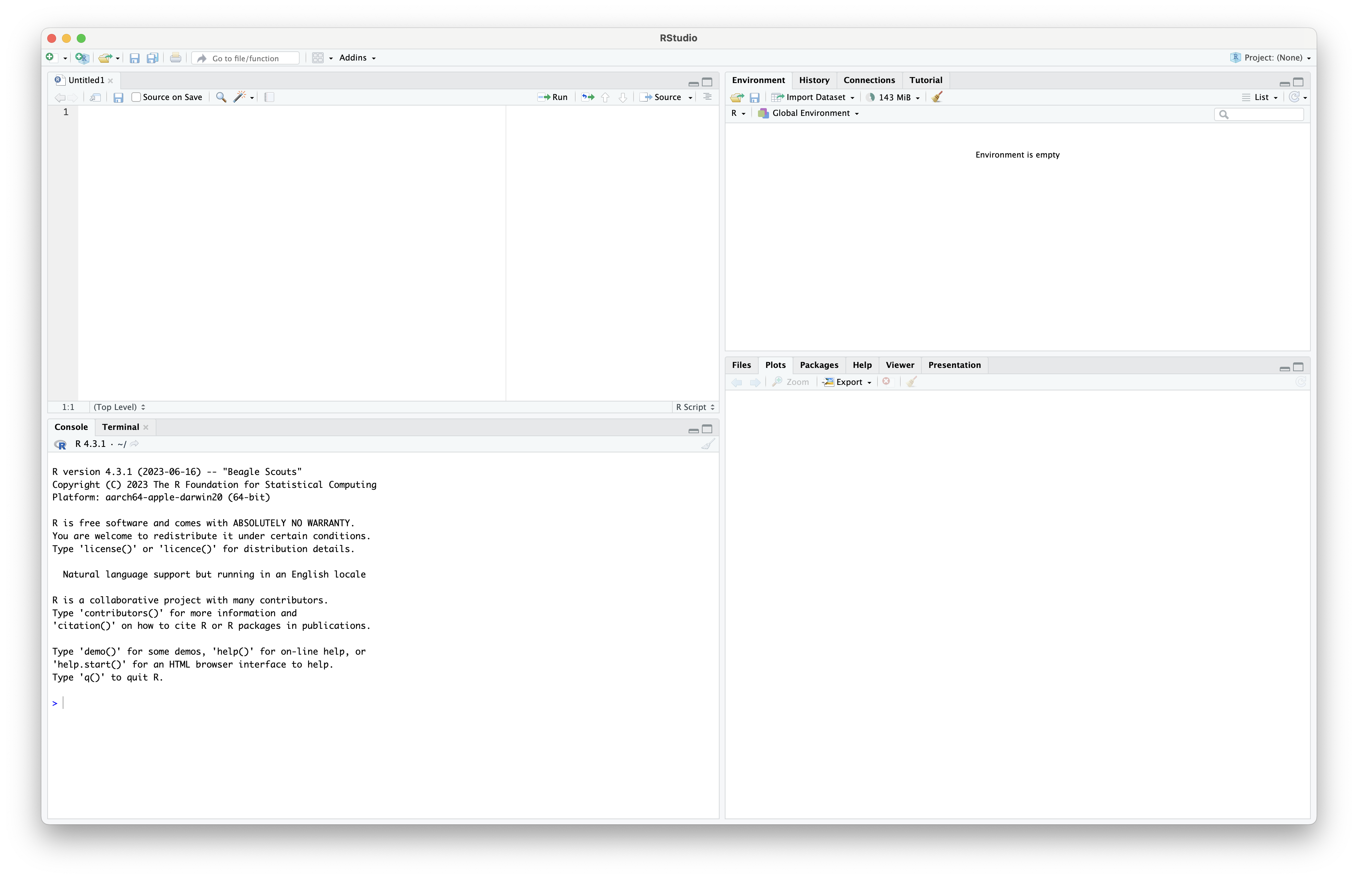
Task: Show document outline icon
Action: 707,97
